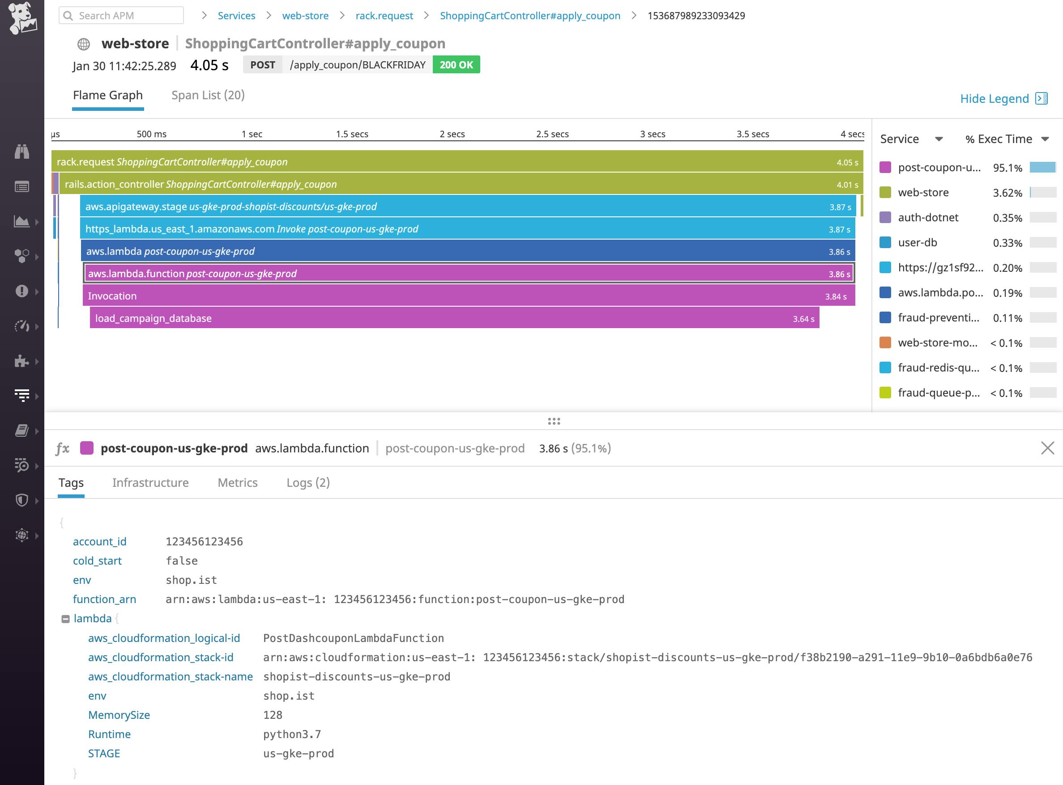Image resolution: width=1063 pixels, height=785 pixels.
Task: Select the Metrics gauge icon
Action: coord(23,326)
